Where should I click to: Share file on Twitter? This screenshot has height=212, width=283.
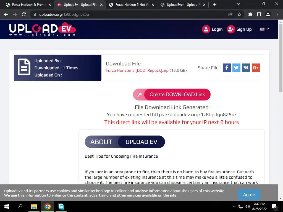coord(236,68)
